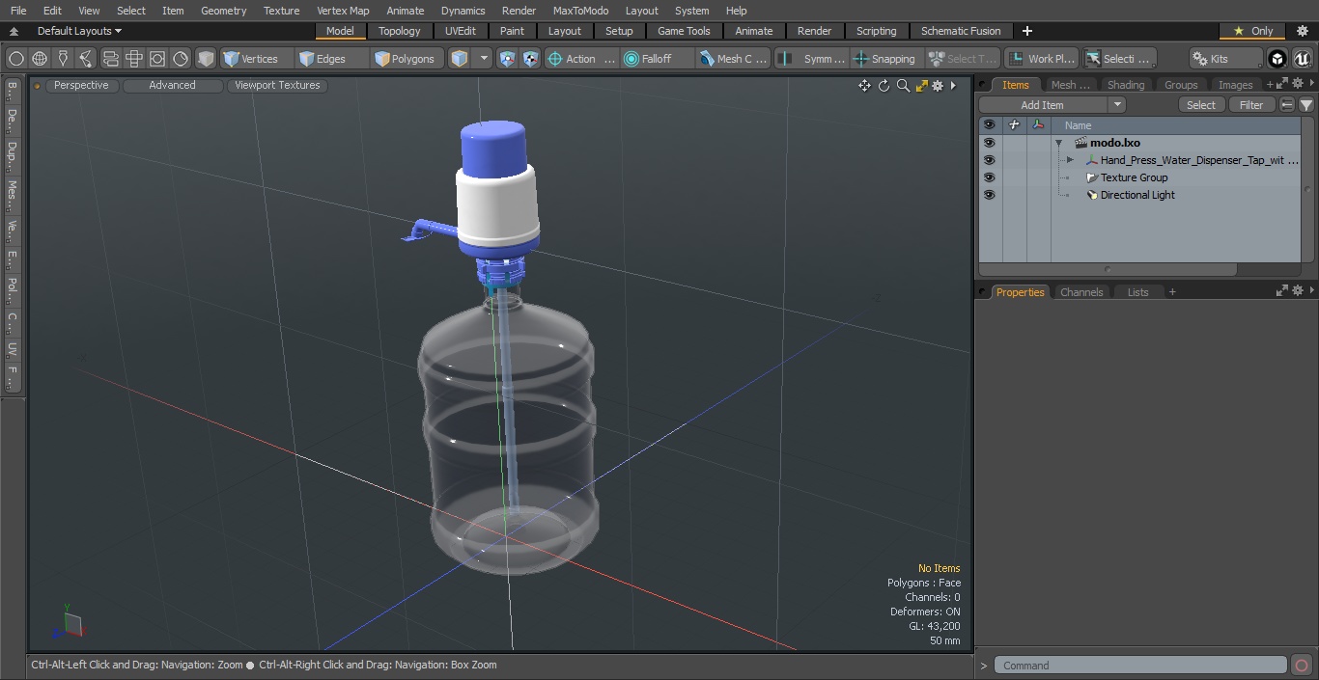Open the Default Layouts dropdown
The image size is (1319, 680).
pyautogui.click(x=78, y=31)
